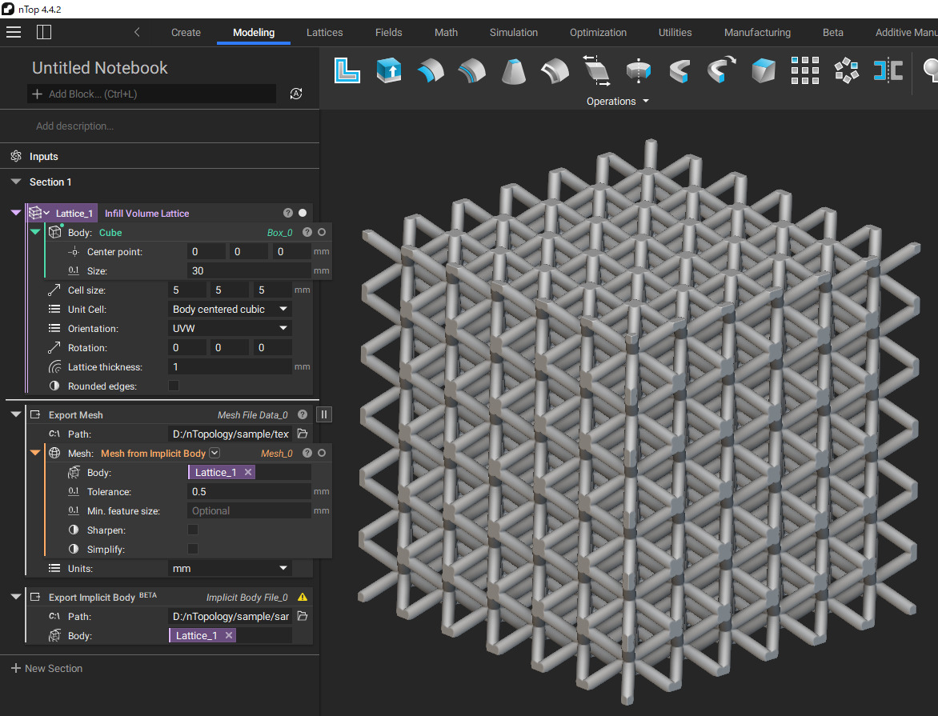The image size is (938, 716).
Task: Click the New Section button
Action: click(46, 668)
